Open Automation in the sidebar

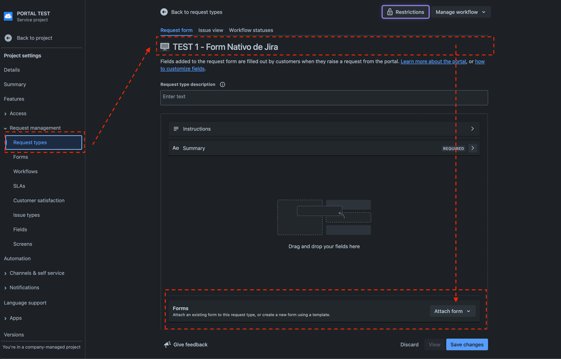pos(17,258)
